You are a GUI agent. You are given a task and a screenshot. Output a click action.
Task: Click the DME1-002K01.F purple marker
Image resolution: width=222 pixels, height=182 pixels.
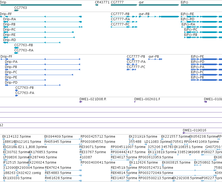click(135, 102)
